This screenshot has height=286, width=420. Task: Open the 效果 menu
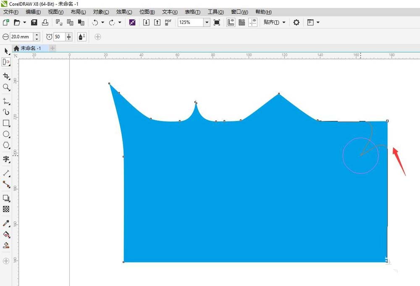(x=124, y=12)
